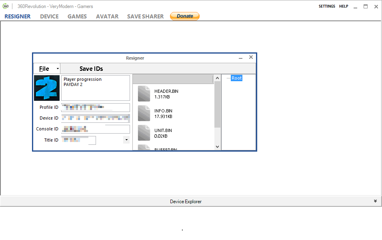The image size is (382, 240).
Task: Click the HEADER.BIN file icon
Action: coord(144,94)
